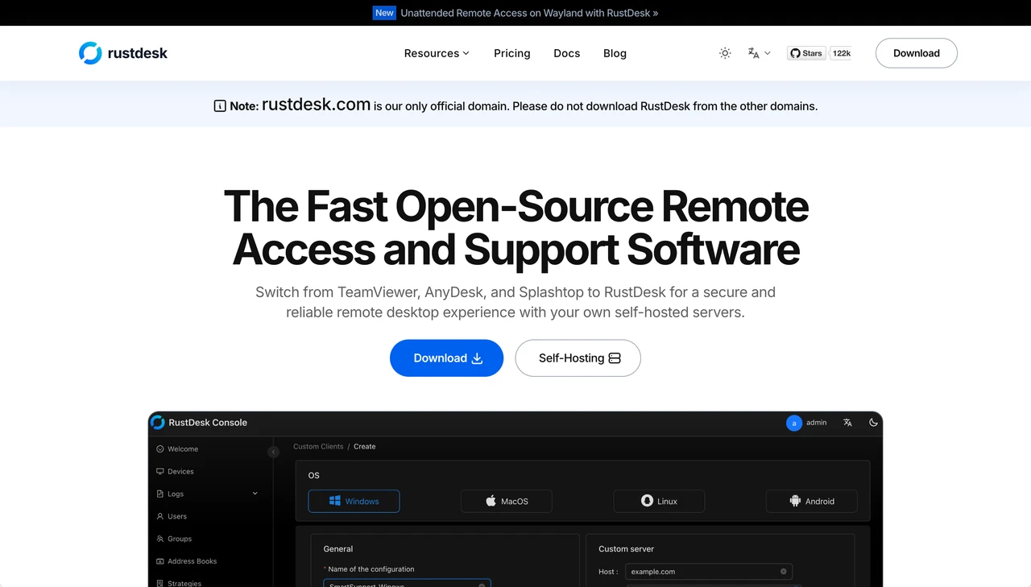
Task: Click the Create breadcrumb text
Action: 365,446
